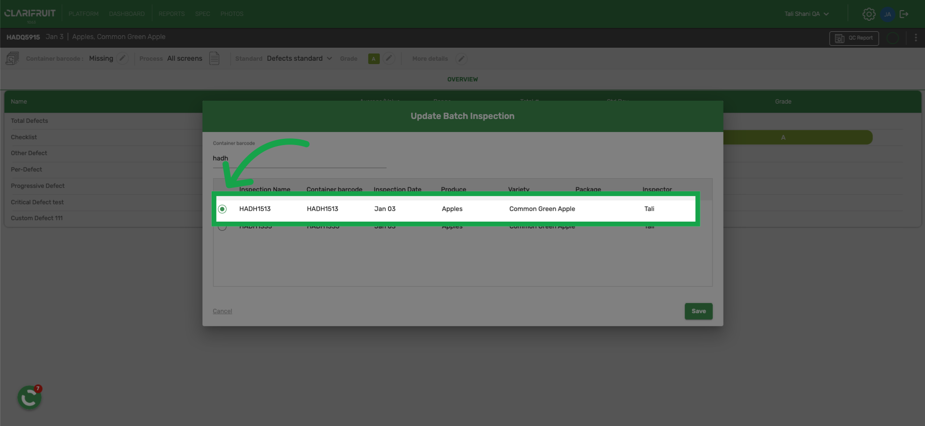The height and width of the screenshot is (426, 925).
Task: Edit the grade with pencil icon
Action: point(389,58)
